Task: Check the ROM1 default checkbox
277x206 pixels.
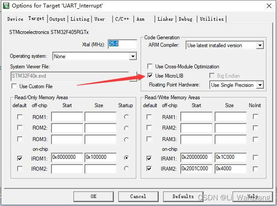Action: tap(20, 117)
